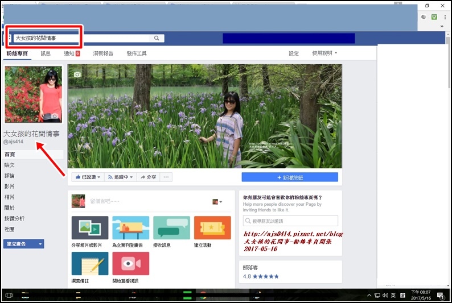
Task: Open 追蹤中 following dropdown
Action: coord(121,177)
